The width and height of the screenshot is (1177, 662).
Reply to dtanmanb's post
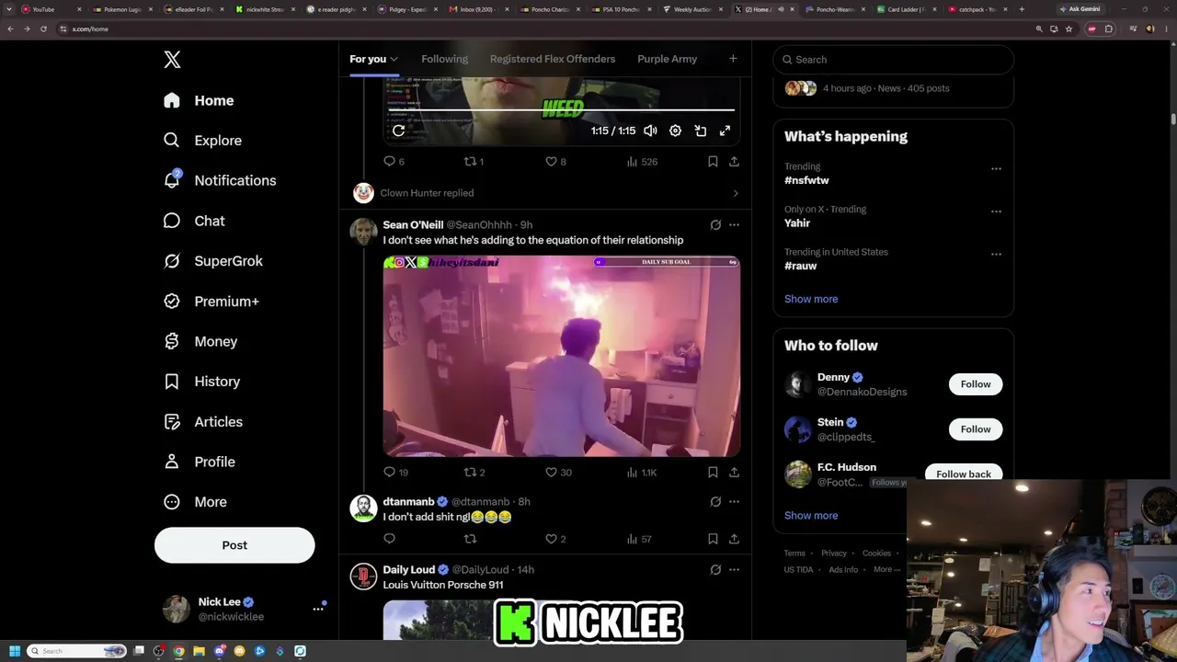click(x=390, y=539)
